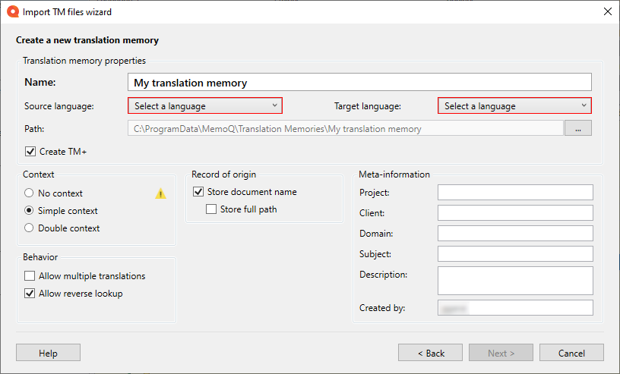Disable Allow reverse lookup
This screenshot has height=374, width=620.
(x=30, y=294)
